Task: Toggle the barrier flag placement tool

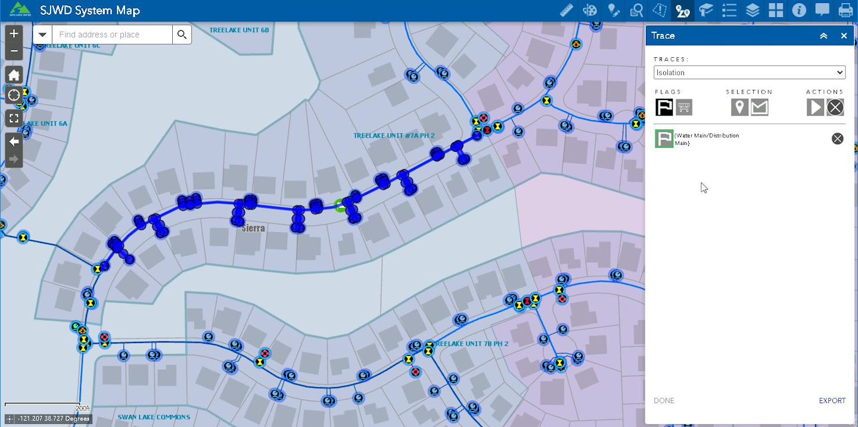Action: click(683, 107)
